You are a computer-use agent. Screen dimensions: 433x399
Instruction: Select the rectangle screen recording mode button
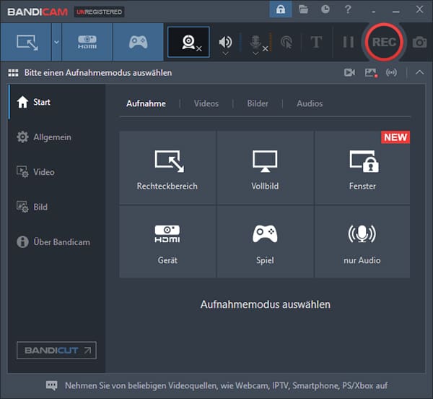[26, 42]
